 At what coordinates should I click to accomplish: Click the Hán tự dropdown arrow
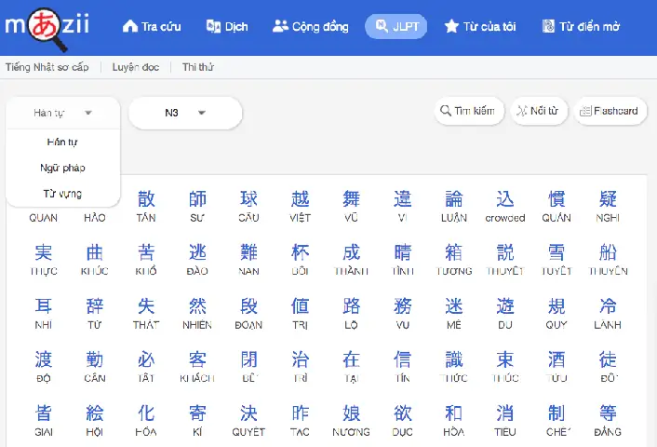coord(88,113)
